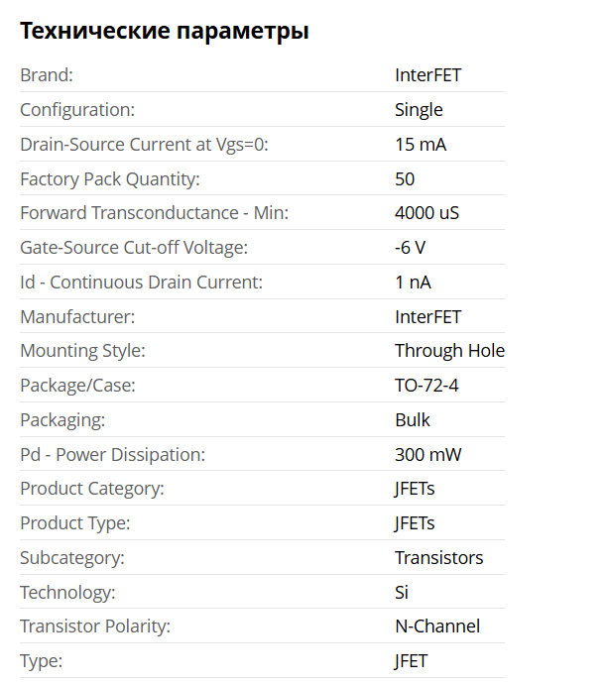Click the '1 nA' continuous drain current value

[413, 282]
